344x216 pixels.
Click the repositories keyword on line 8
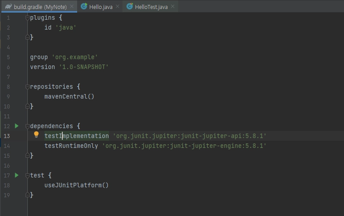52,86
